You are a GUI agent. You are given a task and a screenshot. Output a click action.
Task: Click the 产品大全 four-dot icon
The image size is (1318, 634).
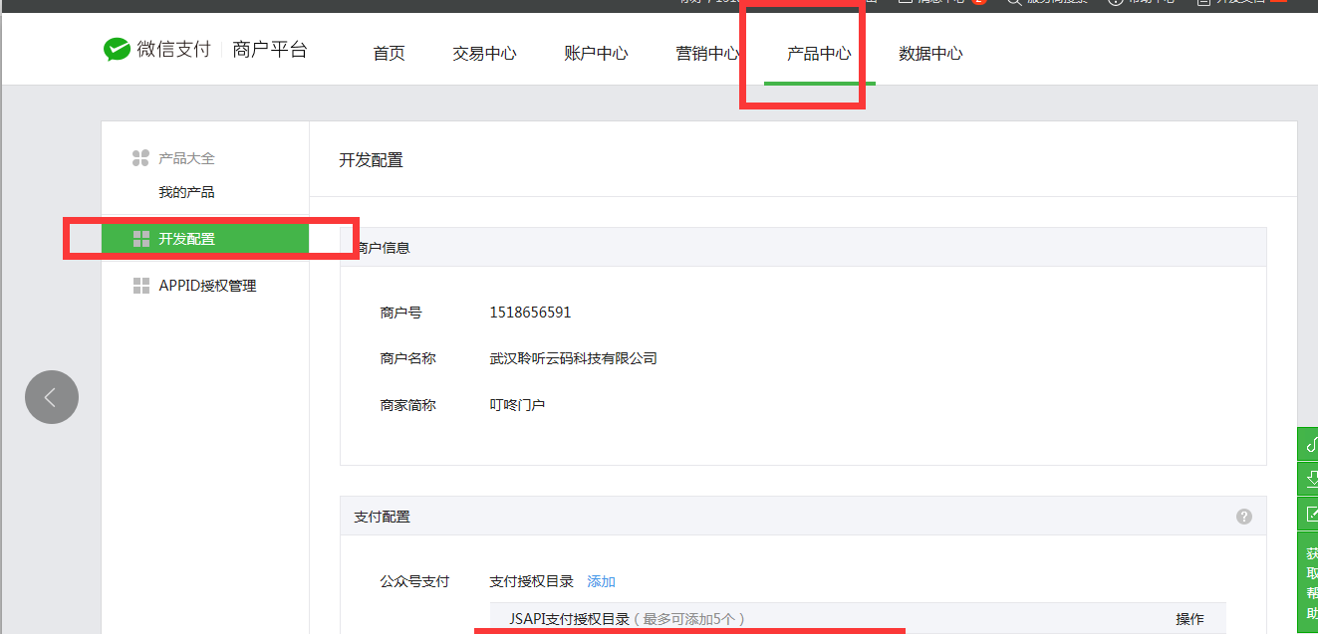pyautogui.click(x=140, y=158)
